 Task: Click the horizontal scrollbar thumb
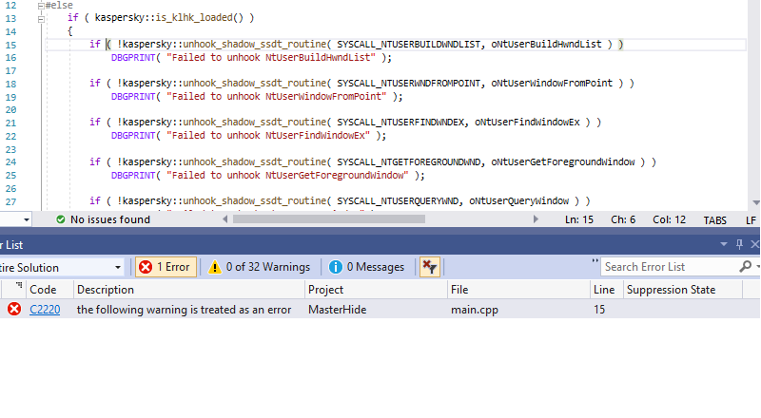pos(329,219)
